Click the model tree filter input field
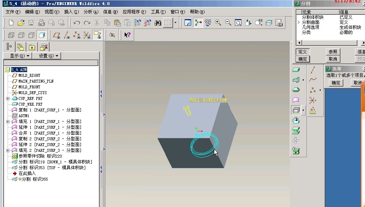This screenshot has width=365, height=207. 51,63
